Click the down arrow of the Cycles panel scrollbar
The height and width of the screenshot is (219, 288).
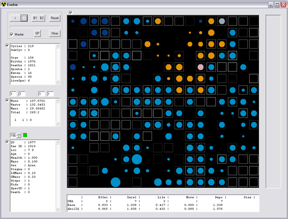click(x=58, y=82)
